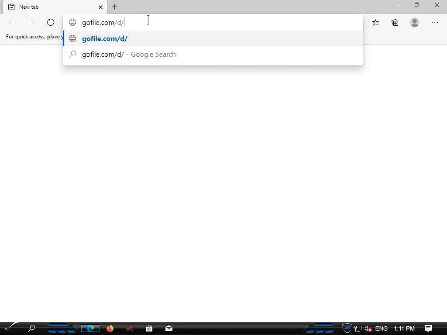Screen dimensions: 447x335
Task: Click the muted volume tray icon
Action: click(368, 329)
